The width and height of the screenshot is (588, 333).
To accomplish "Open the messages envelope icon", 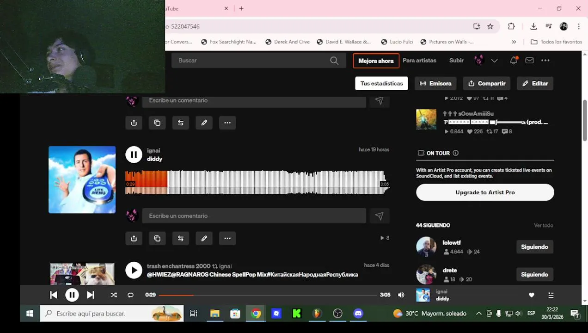I will [x=529, y=60].
